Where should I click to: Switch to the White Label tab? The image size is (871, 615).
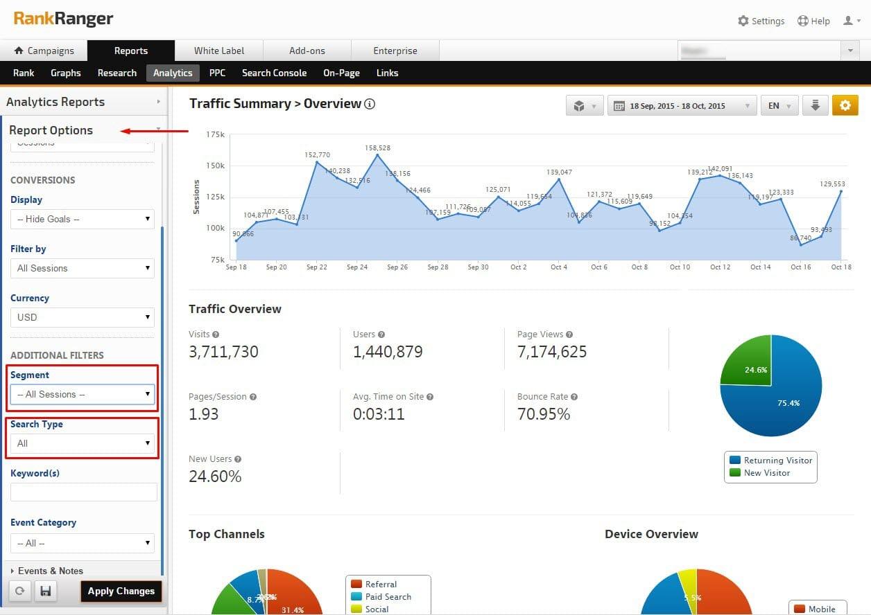219,51
